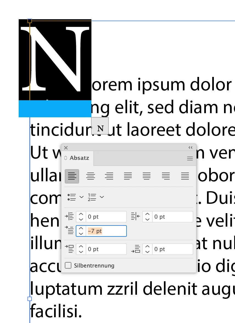Click the right indent icon

136,216
